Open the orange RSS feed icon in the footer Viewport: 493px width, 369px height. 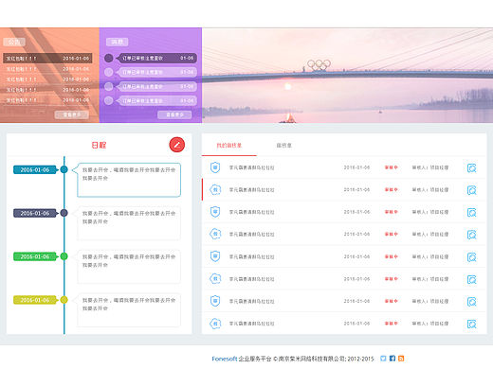pos(401,359)
